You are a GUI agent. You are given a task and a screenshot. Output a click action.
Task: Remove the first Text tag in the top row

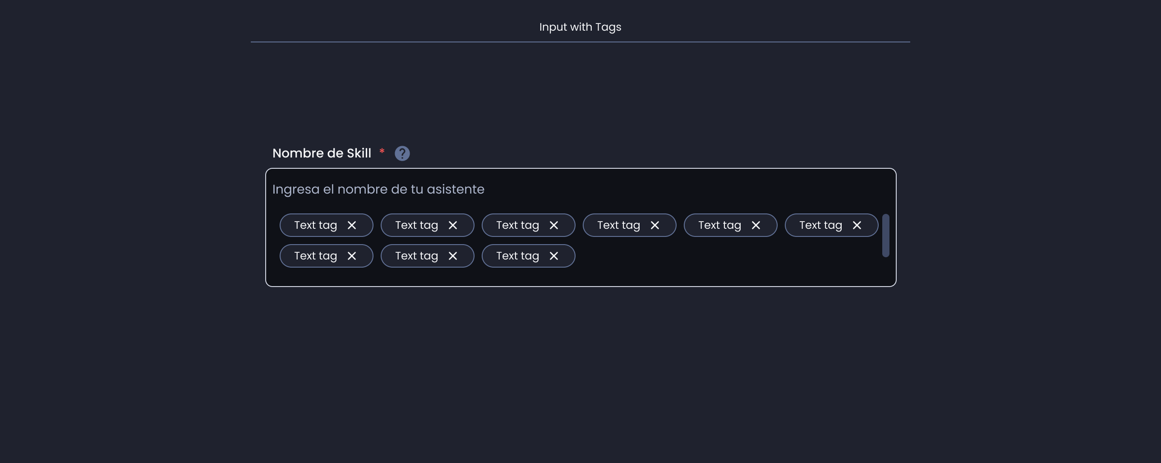point(352,225)
